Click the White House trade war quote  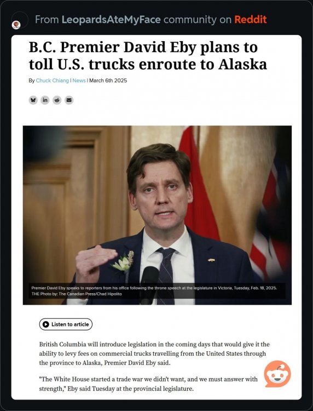[148, 384]
